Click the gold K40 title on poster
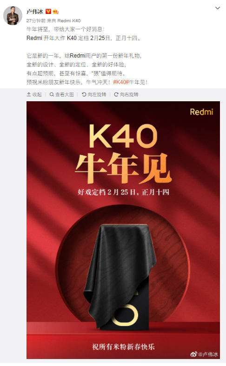The image size is (226, 366). pyautogui.click(x=123, y=136)
